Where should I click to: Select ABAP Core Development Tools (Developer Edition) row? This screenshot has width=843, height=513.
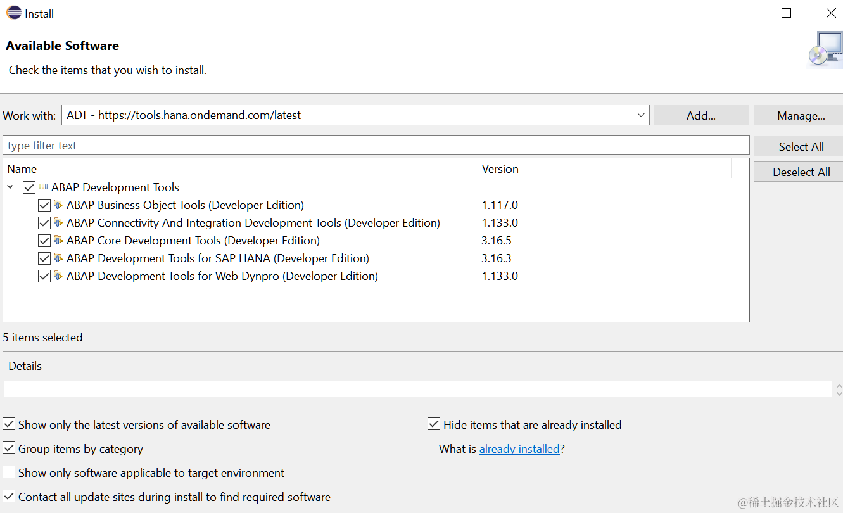pos(193,241)
